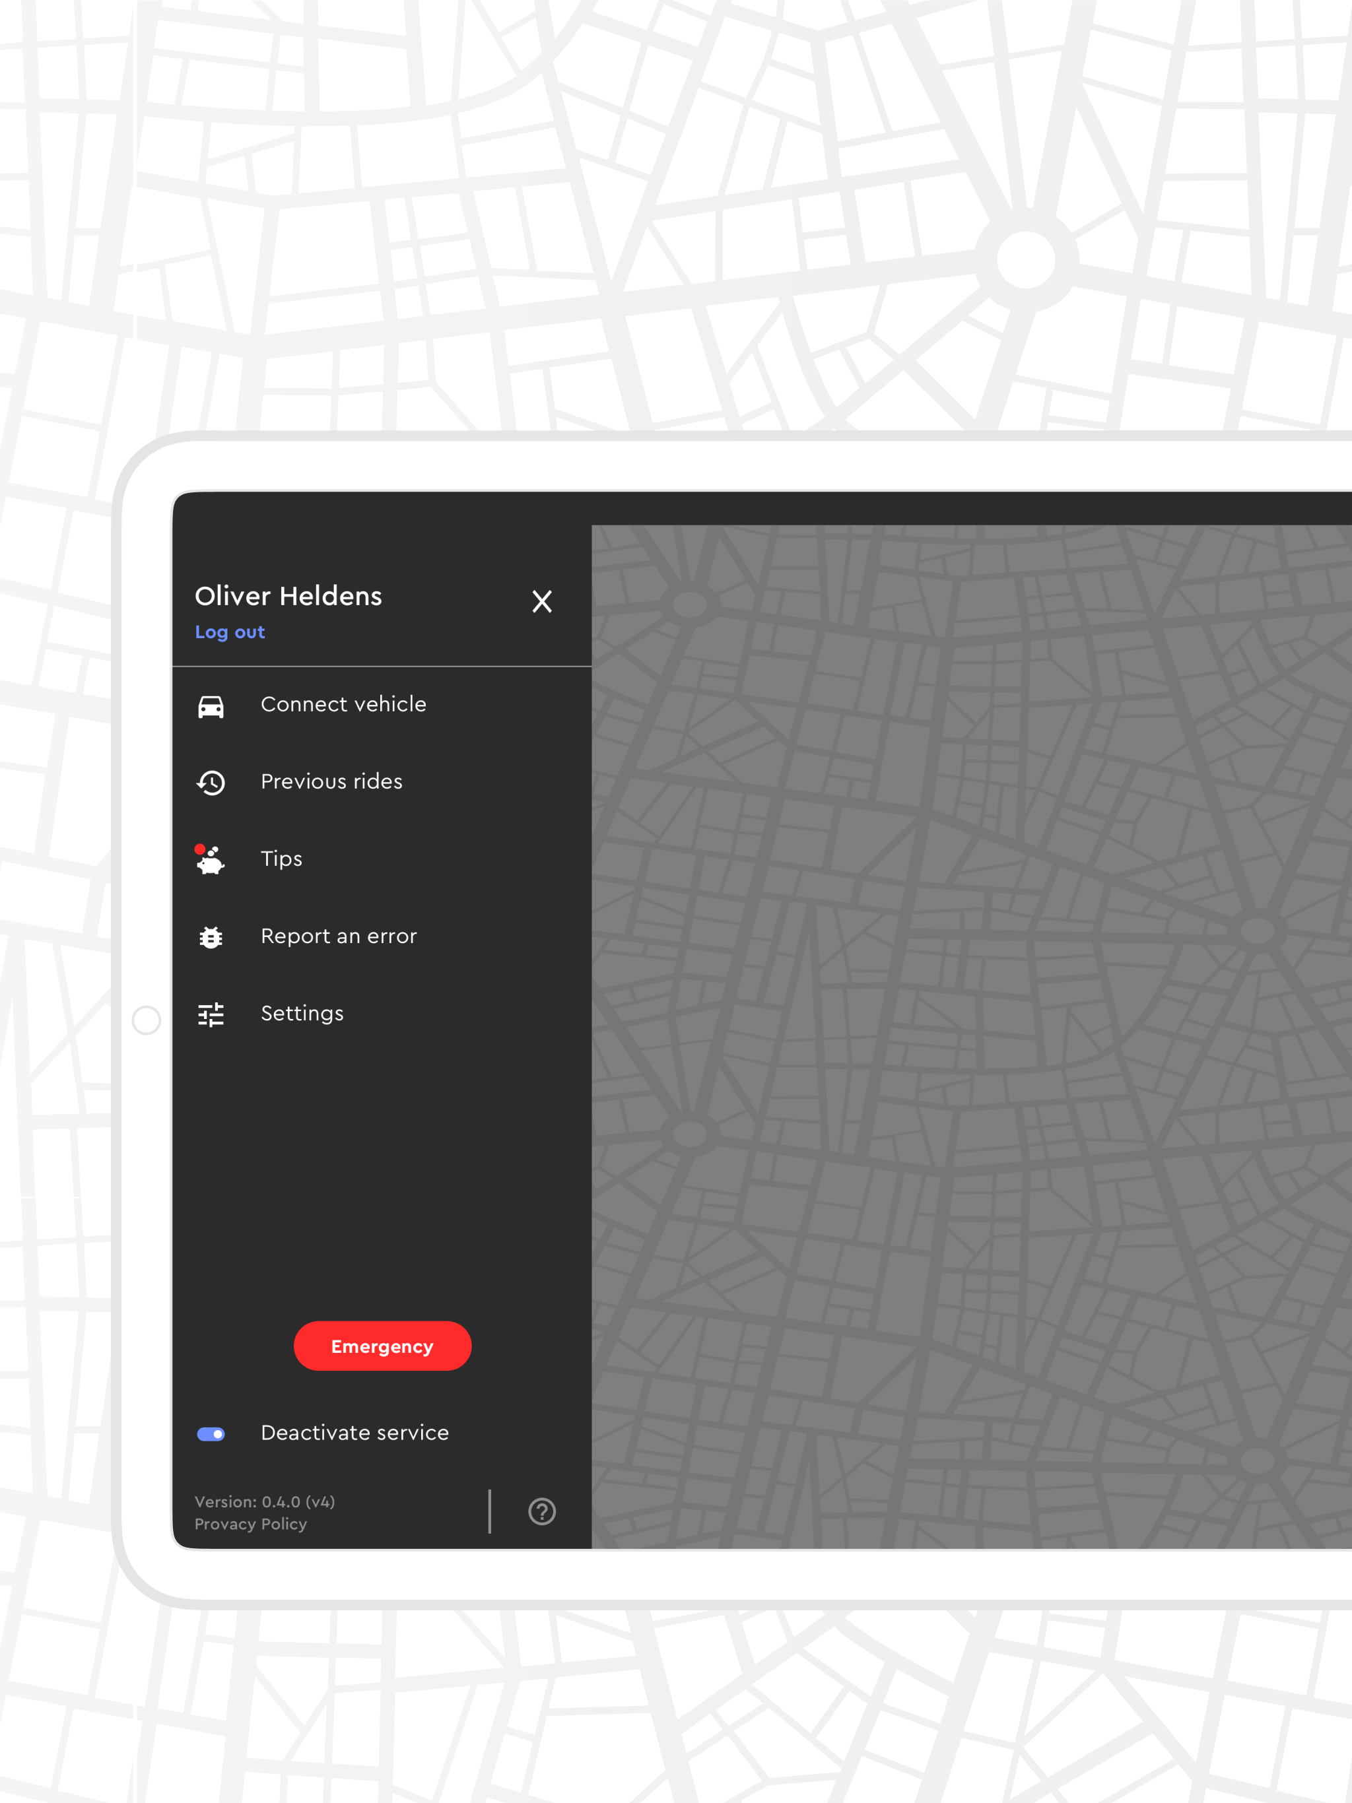Click the car icon beside Connect vehicle

coord(211,706)
